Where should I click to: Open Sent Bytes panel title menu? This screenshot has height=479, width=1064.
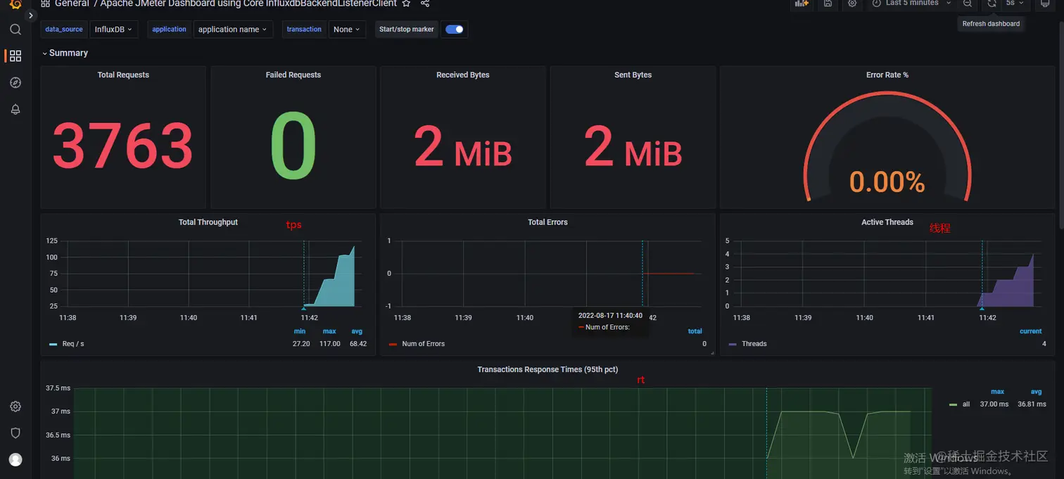click(x=633, y=75)
